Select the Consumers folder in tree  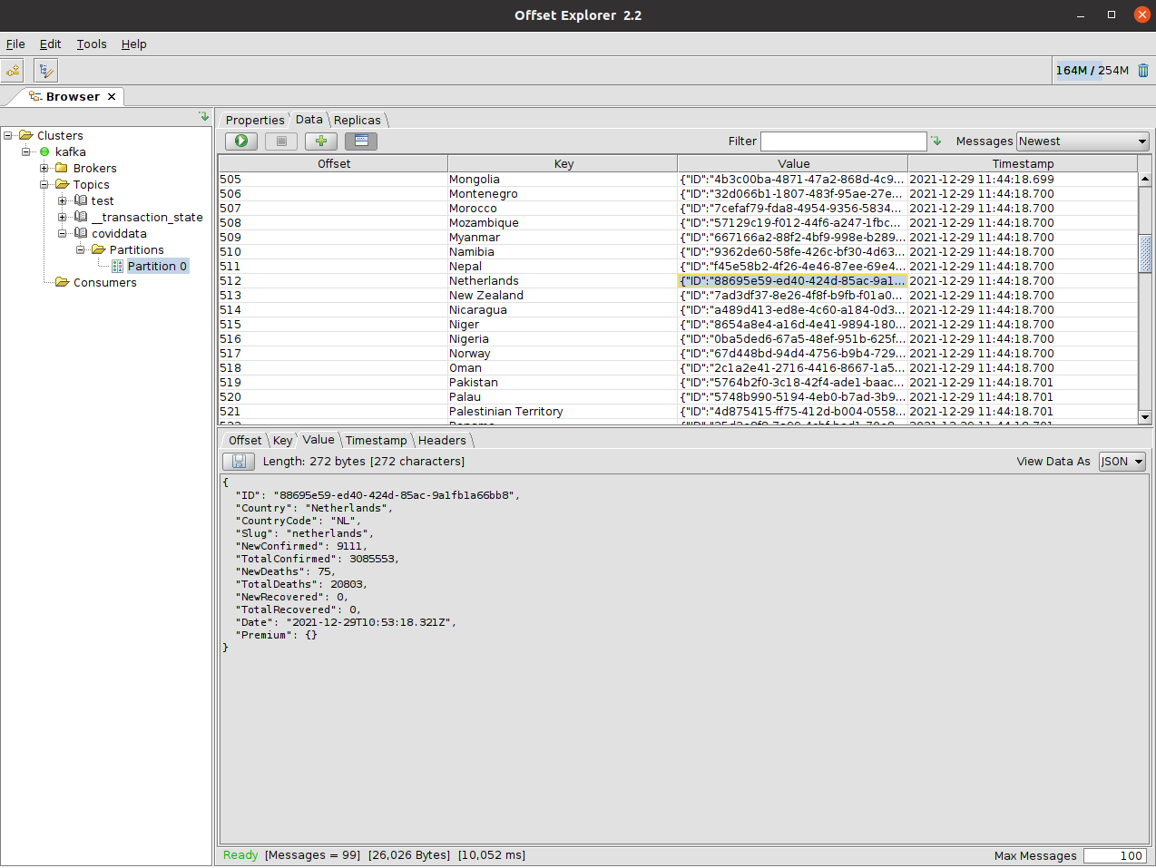(x=104, y=283)
